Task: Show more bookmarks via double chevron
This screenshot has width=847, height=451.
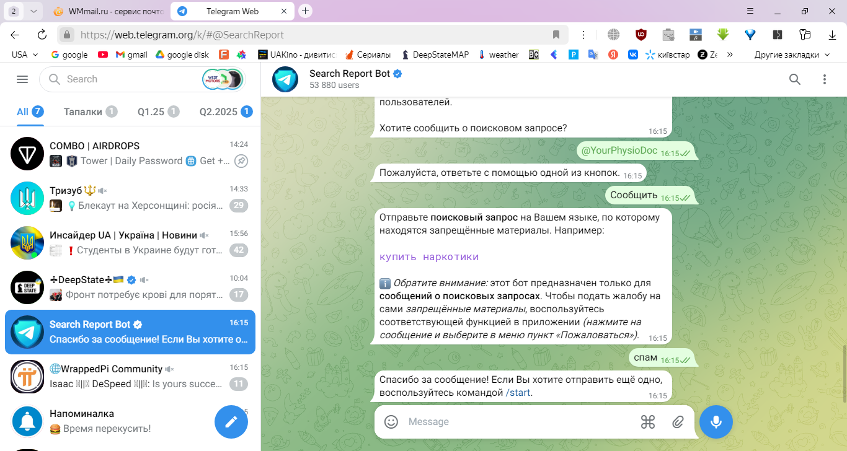Action: tap(730, 55)
